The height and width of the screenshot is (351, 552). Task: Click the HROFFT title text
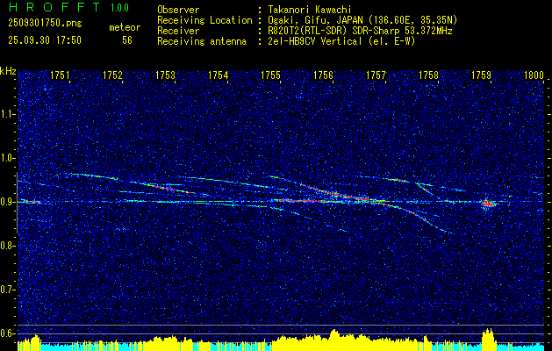pyautogui.click(x=54, y=7)
